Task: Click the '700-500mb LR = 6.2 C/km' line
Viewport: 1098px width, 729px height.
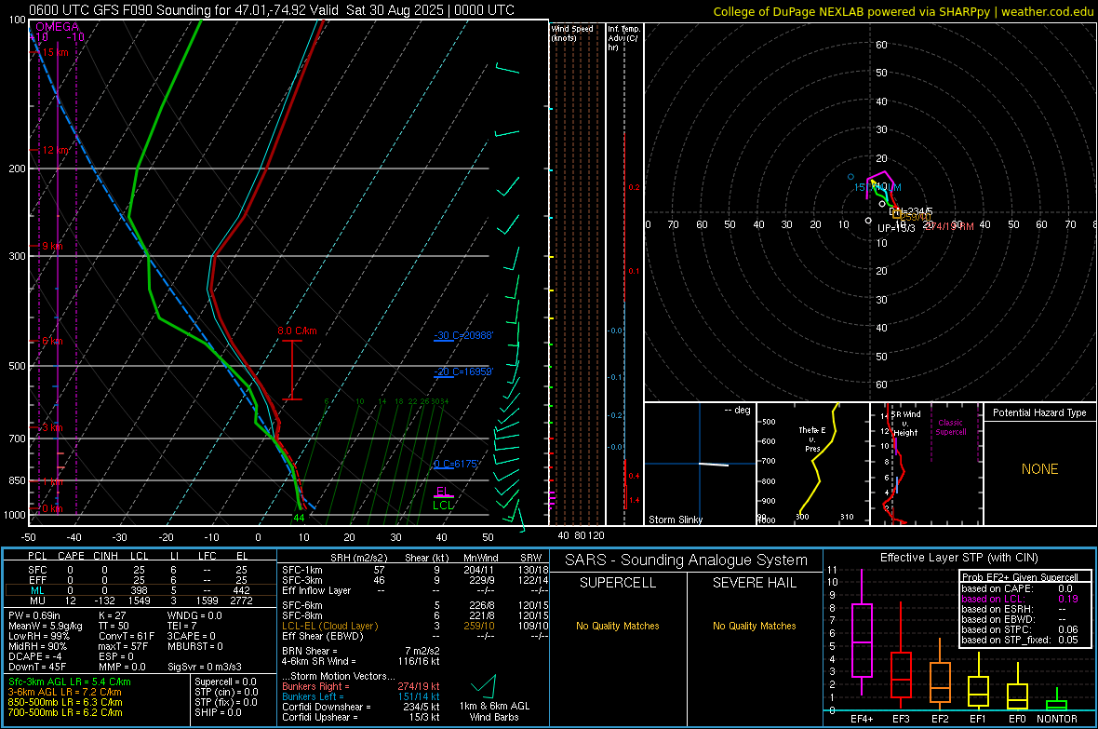Action: (65, 713)
